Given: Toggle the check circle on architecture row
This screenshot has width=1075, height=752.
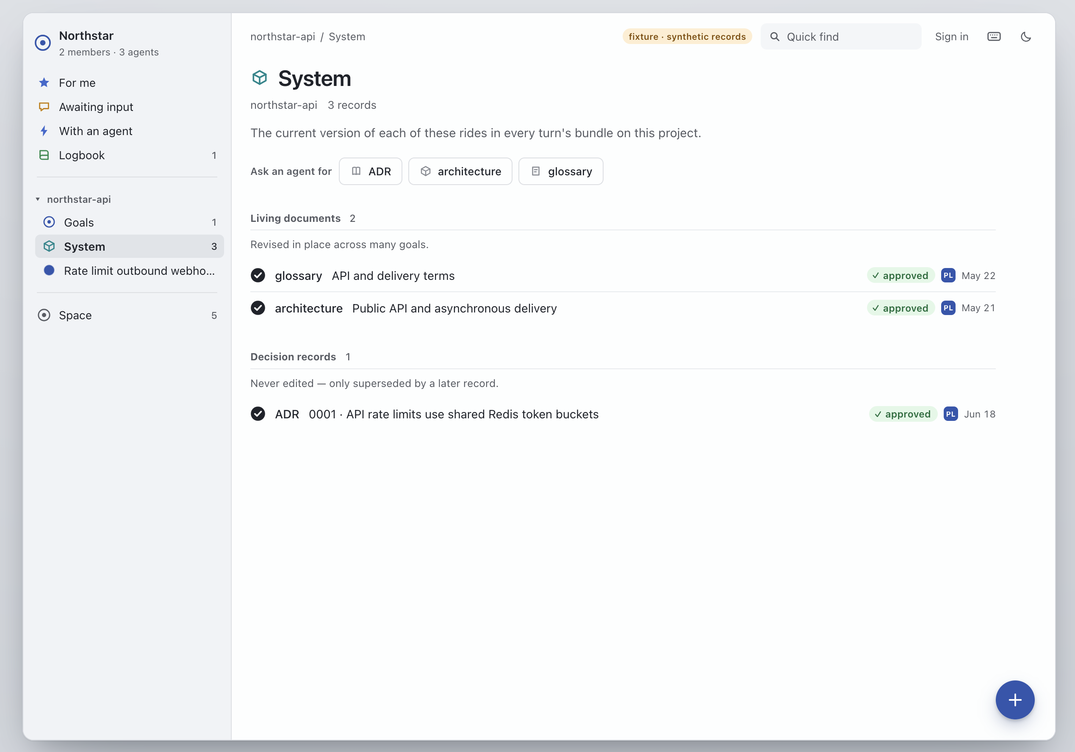Looking at the screenshot, I should coord(258,308).
